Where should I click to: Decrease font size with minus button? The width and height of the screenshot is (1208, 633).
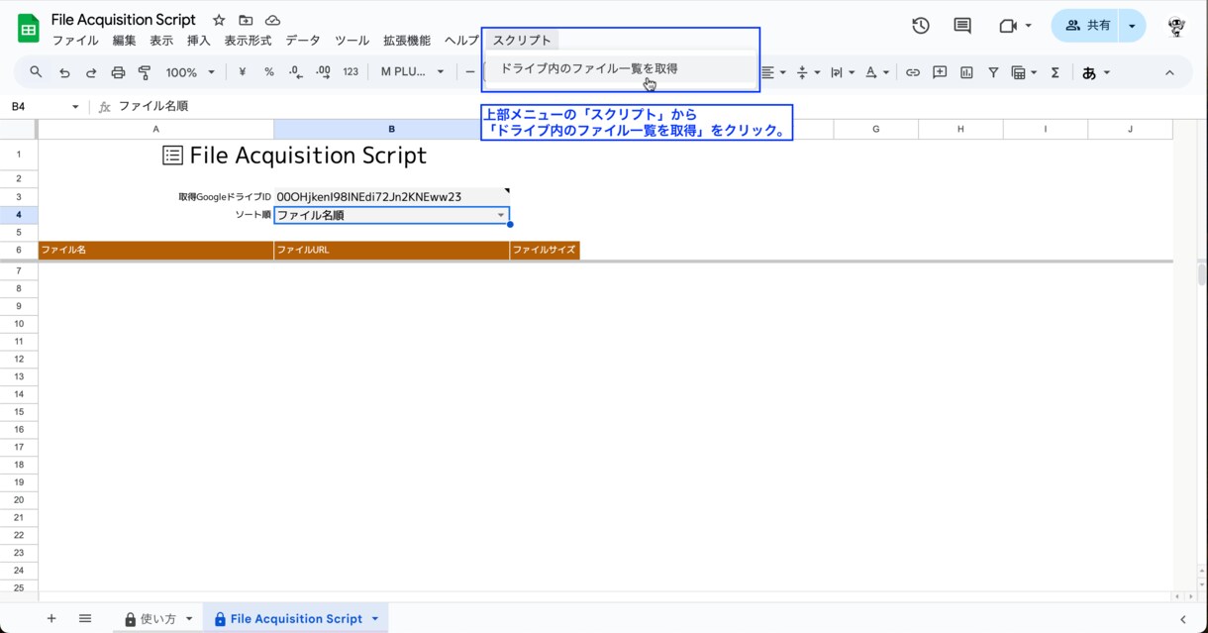pyautogui.click(x=470, y=72)
